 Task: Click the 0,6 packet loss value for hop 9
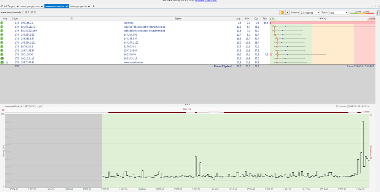[266, 54]
